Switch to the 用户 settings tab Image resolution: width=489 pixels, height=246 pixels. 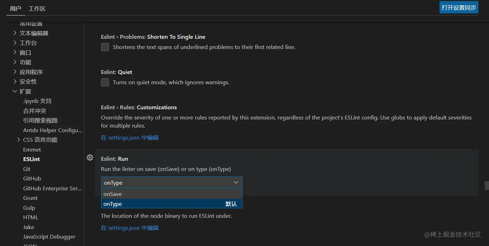point(16,8)
